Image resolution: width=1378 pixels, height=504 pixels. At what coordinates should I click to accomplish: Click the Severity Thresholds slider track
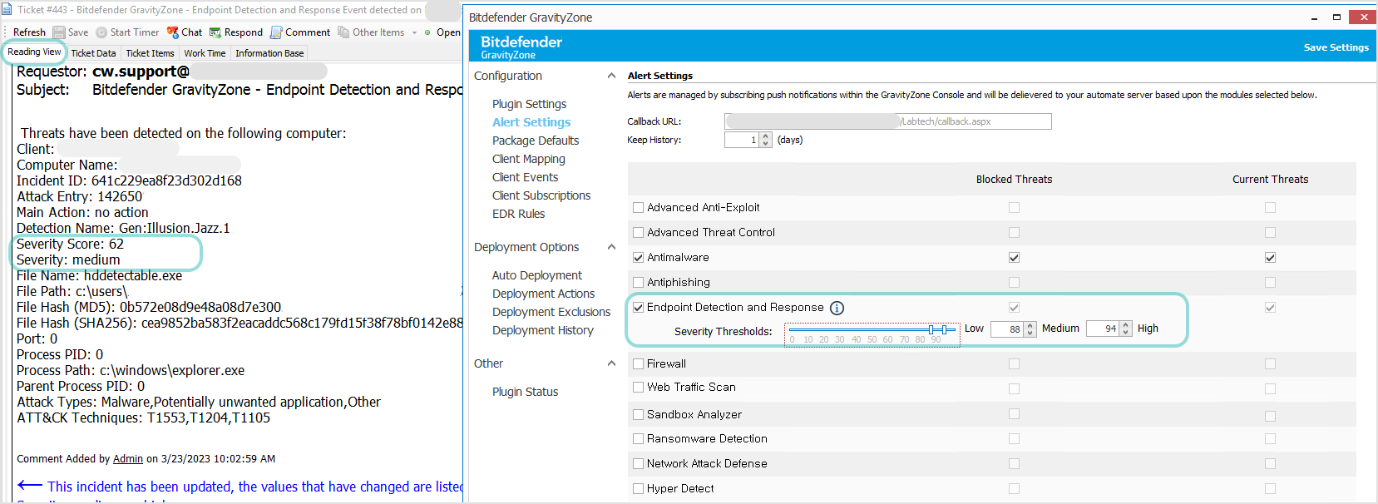(x=872, y=330)
